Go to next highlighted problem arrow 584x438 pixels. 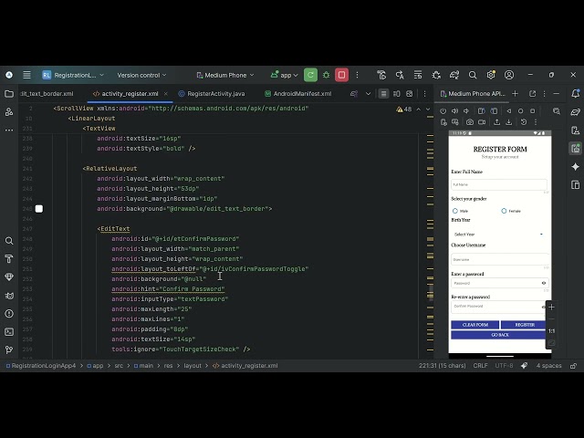point(428,109)
